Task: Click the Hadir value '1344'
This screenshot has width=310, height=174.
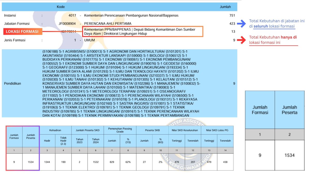Action: pyautogui.click(x=48, y=162)
